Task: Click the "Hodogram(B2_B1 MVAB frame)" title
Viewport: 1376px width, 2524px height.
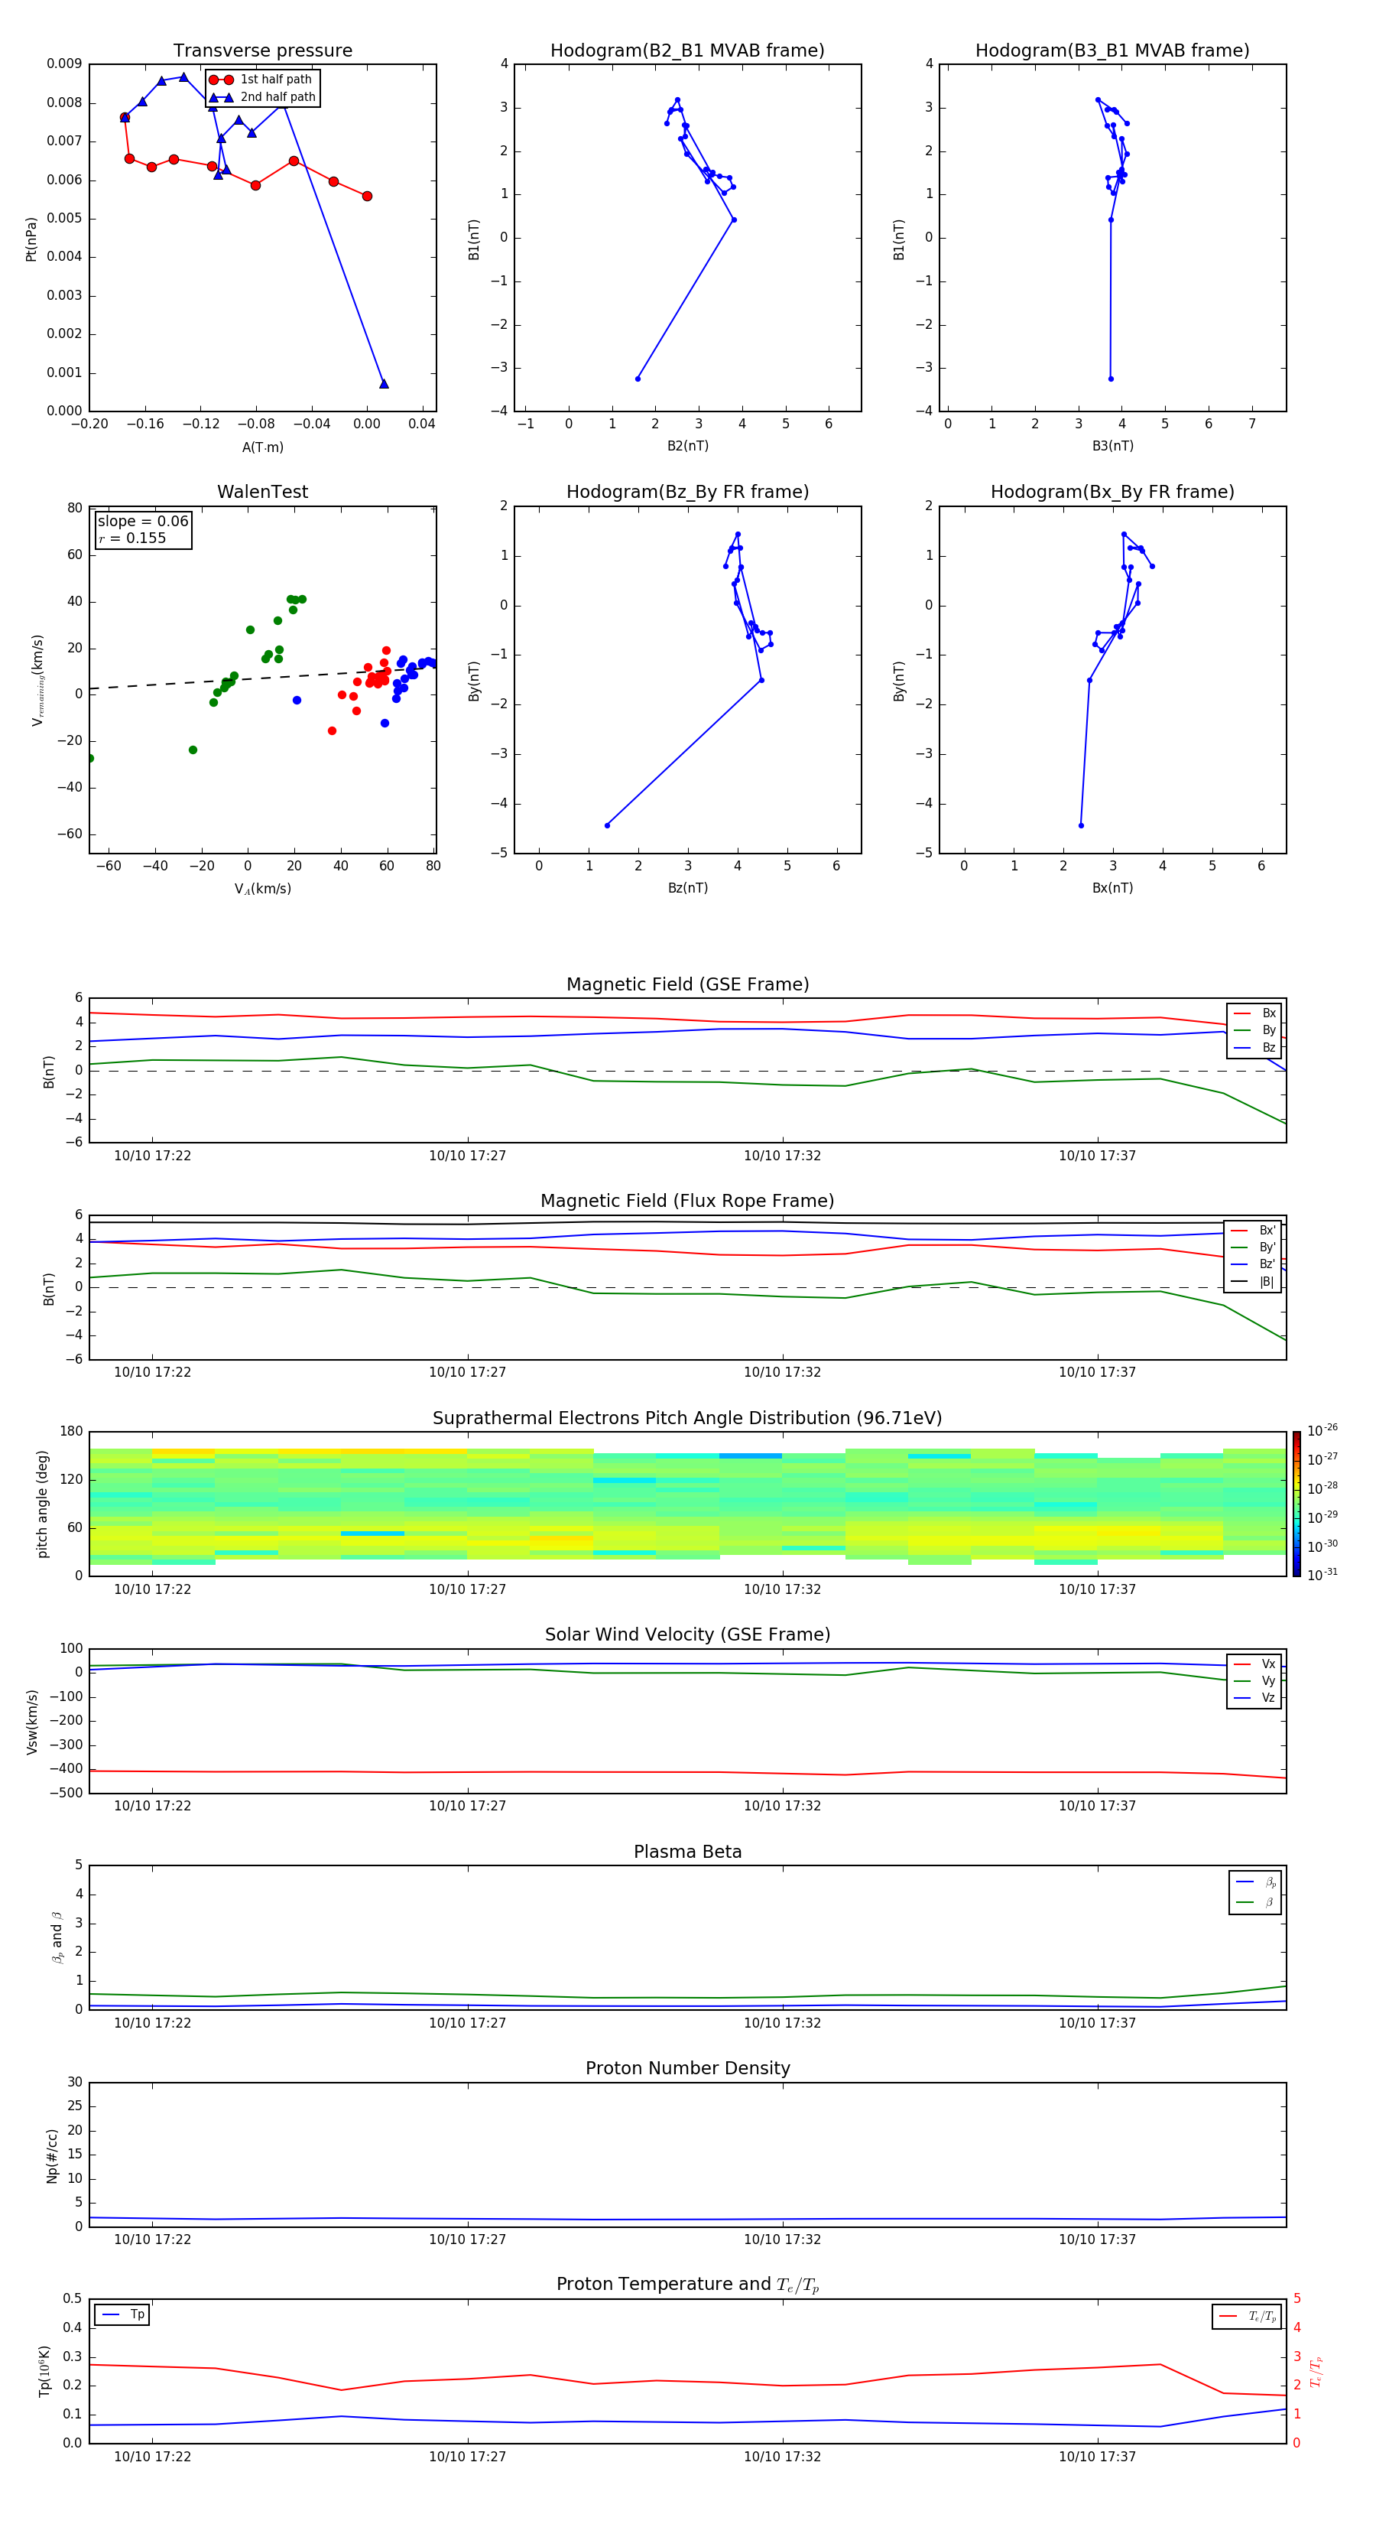Action: coord(687,51)
